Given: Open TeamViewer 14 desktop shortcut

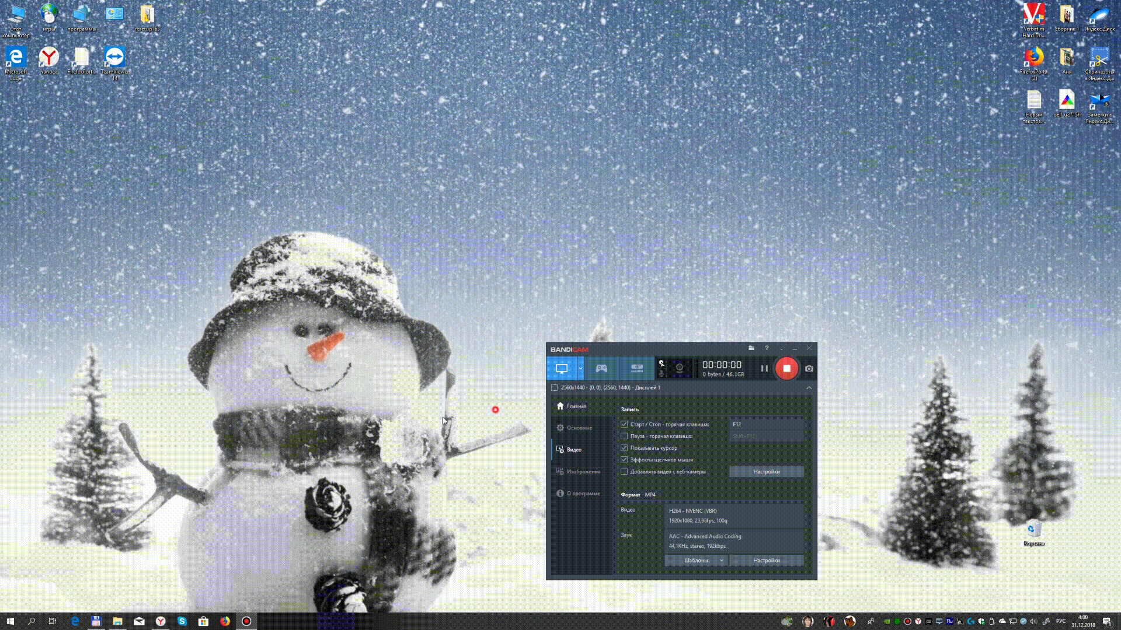Looking at the screenshot, I should point(114,64).
